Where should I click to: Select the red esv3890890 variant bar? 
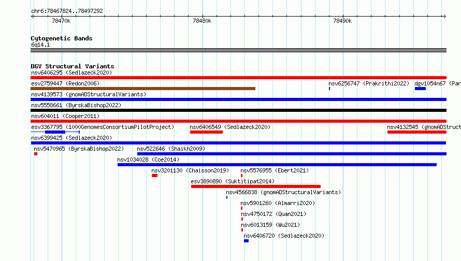[256, 186]
